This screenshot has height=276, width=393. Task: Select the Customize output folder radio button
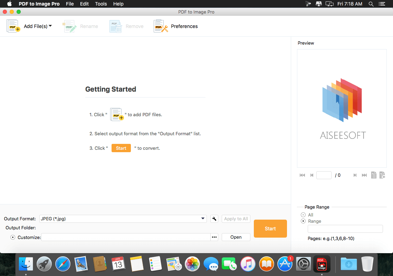click(13, 237)
